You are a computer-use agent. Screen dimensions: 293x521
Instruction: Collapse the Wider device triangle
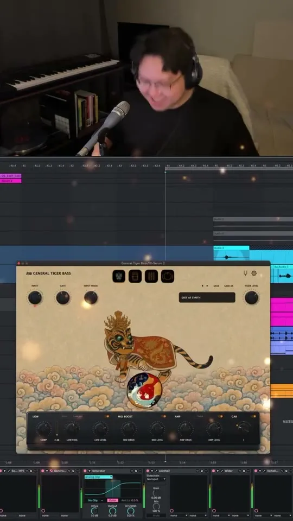[218, 471]
